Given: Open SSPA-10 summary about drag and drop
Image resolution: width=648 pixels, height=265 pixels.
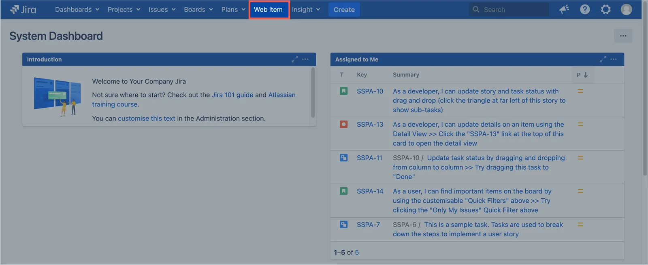Looking at the screenshot, I should pos(479,100).
